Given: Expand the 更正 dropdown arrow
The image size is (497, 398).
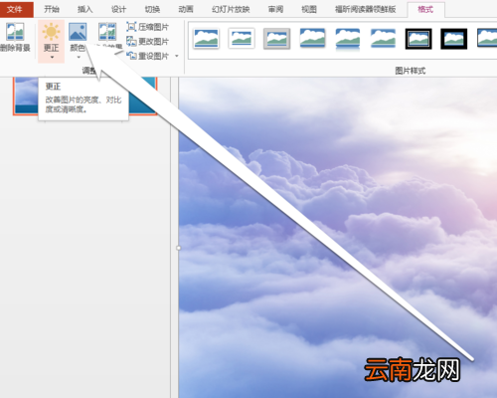Looking at the screenshot, I should 52,58.
